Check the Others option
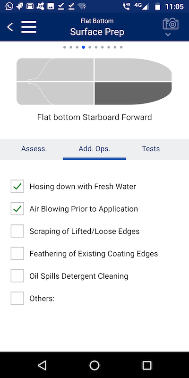The image size is (189, 378). pyautogui.click(x=17, y=299)
